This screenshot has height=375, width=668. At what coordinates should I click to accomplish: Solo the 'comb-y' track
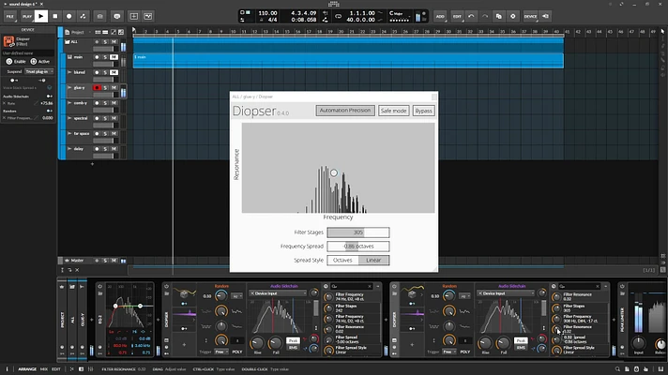(105, 103)
